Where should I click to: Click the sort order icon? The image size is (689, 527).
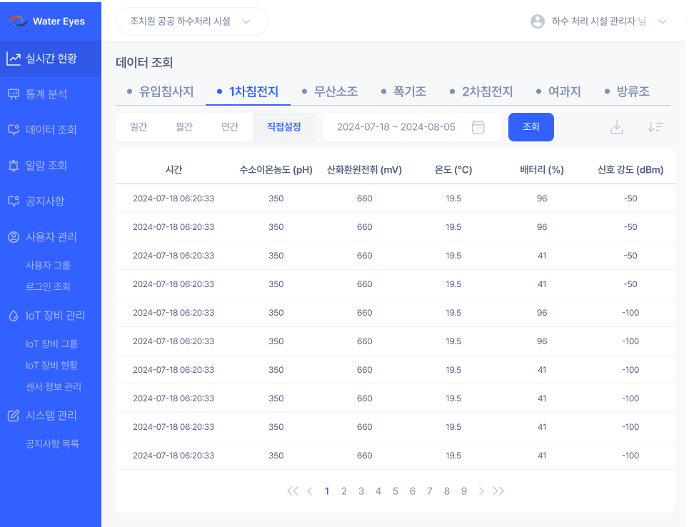[x=655, y=127]
